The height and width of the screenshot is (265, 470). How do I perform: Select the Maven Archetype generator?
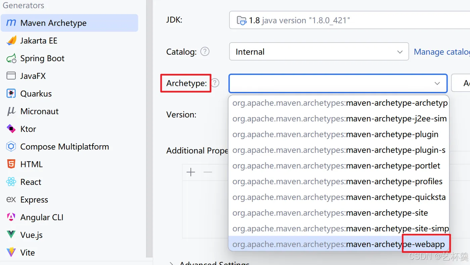coord(69,23)
